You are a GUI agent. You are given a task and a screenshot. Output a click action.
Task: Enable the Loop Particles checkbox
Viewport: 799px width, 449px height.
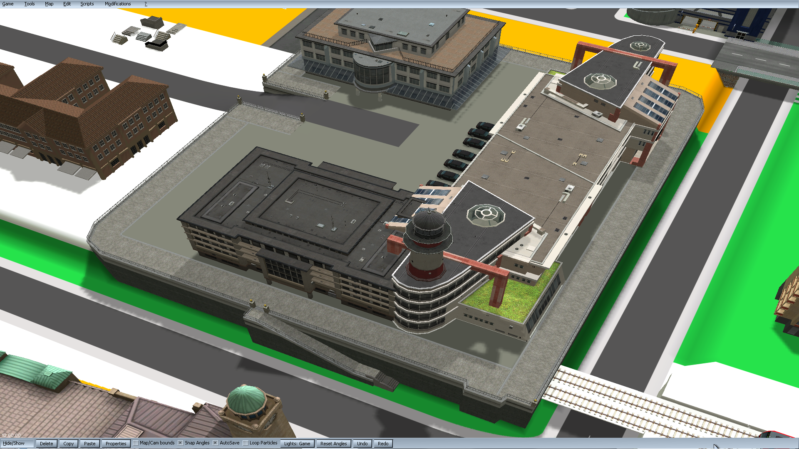tap(246, 443)
